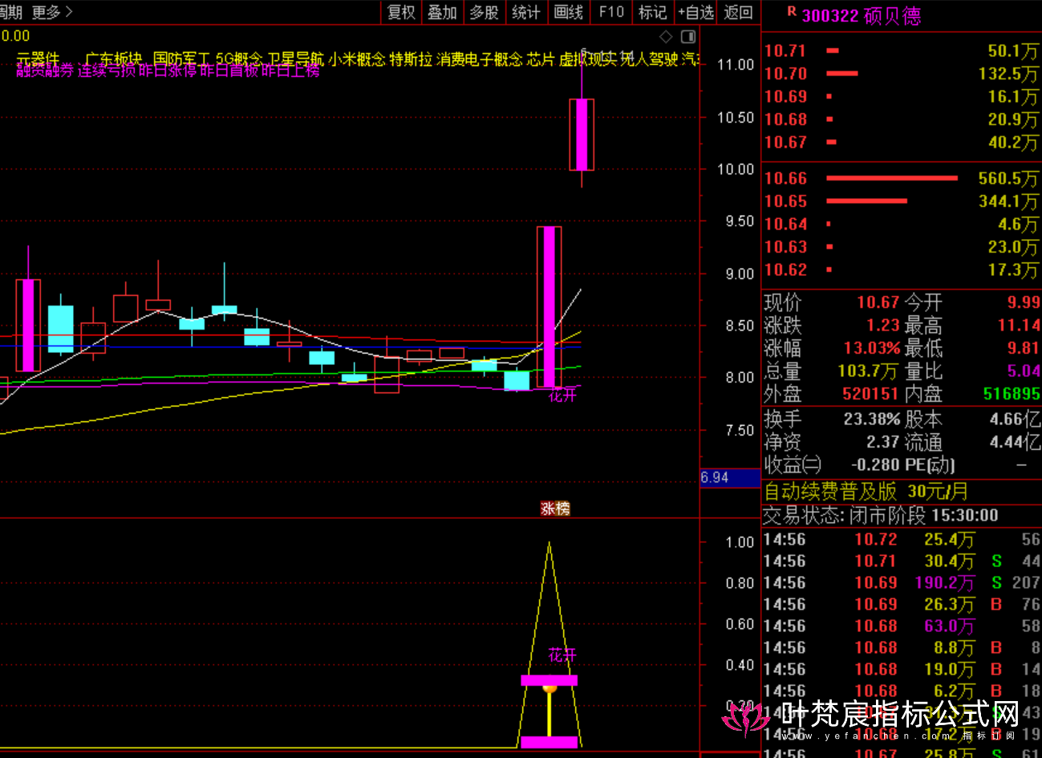This screenshot has height=758, width=1042.
Task: Click the 内盘 516895 value
Action: tap(1012, 394)
